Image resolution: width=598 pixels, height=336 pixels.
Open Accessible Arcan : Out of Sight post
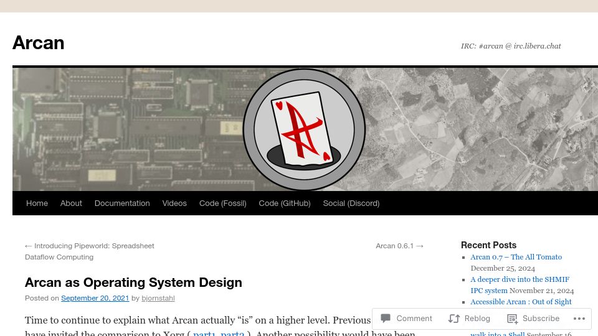tap(521, 302)
